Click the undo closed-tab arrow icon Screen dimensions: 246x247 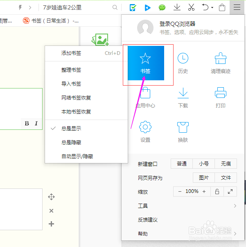tap(205, 7)
